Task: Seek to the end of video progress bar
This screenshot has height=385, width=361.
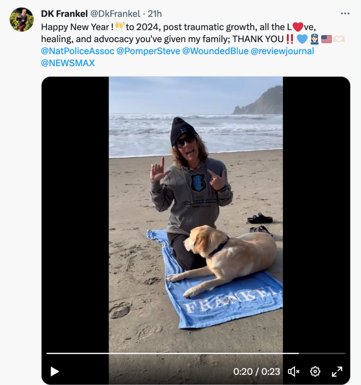Action: tap(344, 353)
